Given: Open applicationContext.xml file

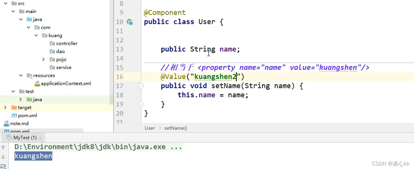Looking at the screenshot, I should click(x=66, y=83).
